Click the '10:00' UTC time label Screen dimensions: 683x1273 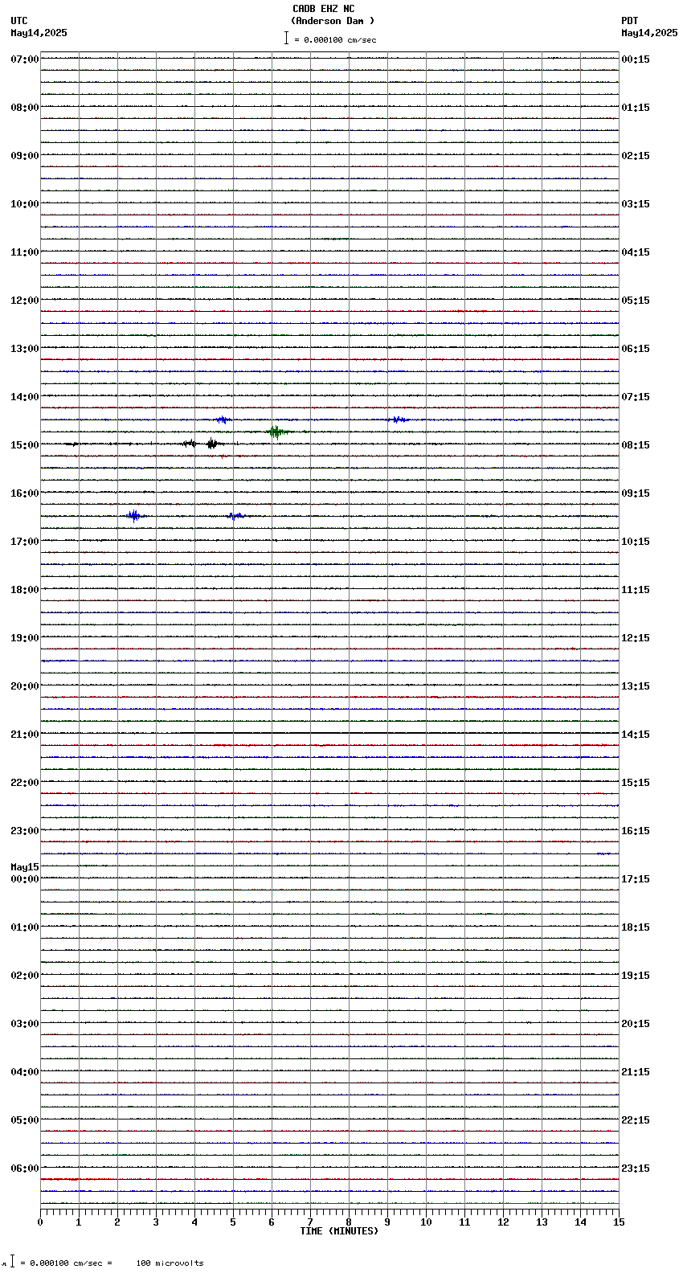[x=25, y=204]
